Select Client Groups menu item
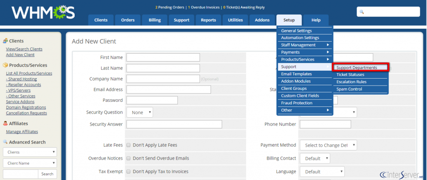427x180 pixels. [x=305, y=88]
